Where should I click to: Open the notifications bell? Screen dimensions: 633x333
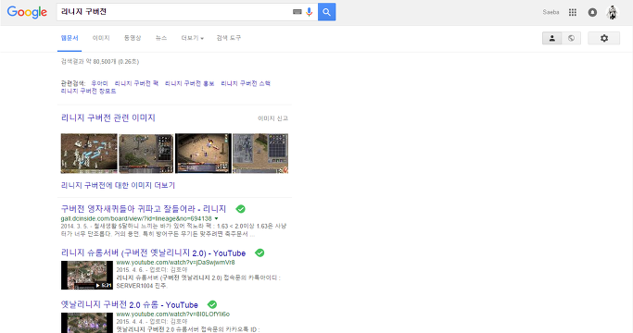tap(592, 12)
